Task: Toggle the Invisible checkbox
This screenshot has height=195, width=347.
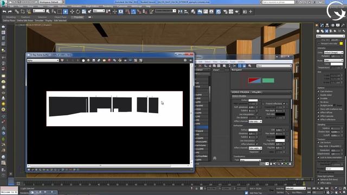Action: pyautogui.click(x=319, y=99)
